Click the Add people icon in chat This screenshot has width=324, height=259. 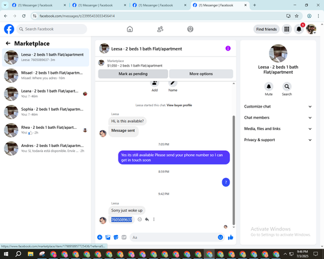(x=154, y=83)
